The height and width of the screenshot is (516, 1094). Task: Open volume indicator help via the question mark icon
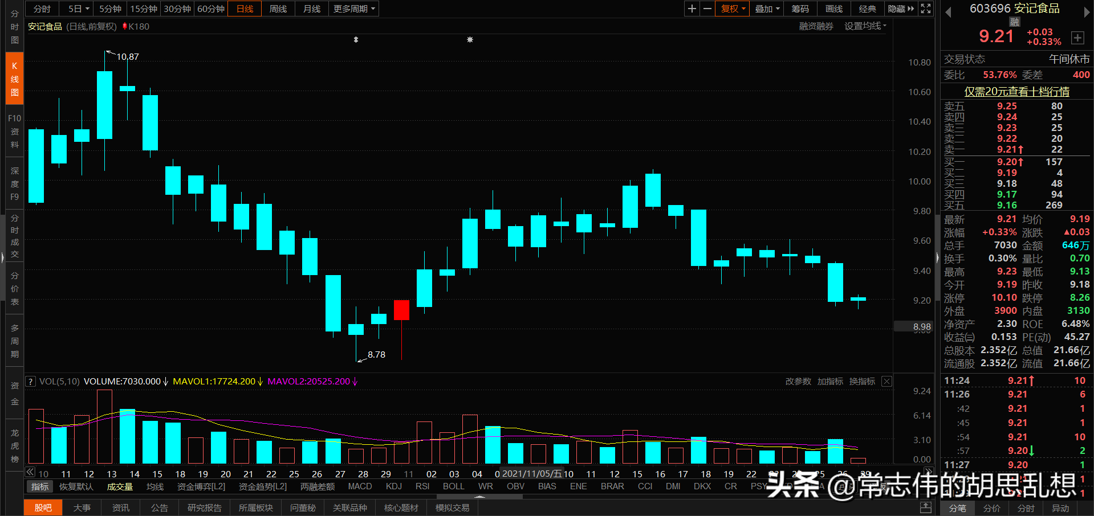[30, 381]
